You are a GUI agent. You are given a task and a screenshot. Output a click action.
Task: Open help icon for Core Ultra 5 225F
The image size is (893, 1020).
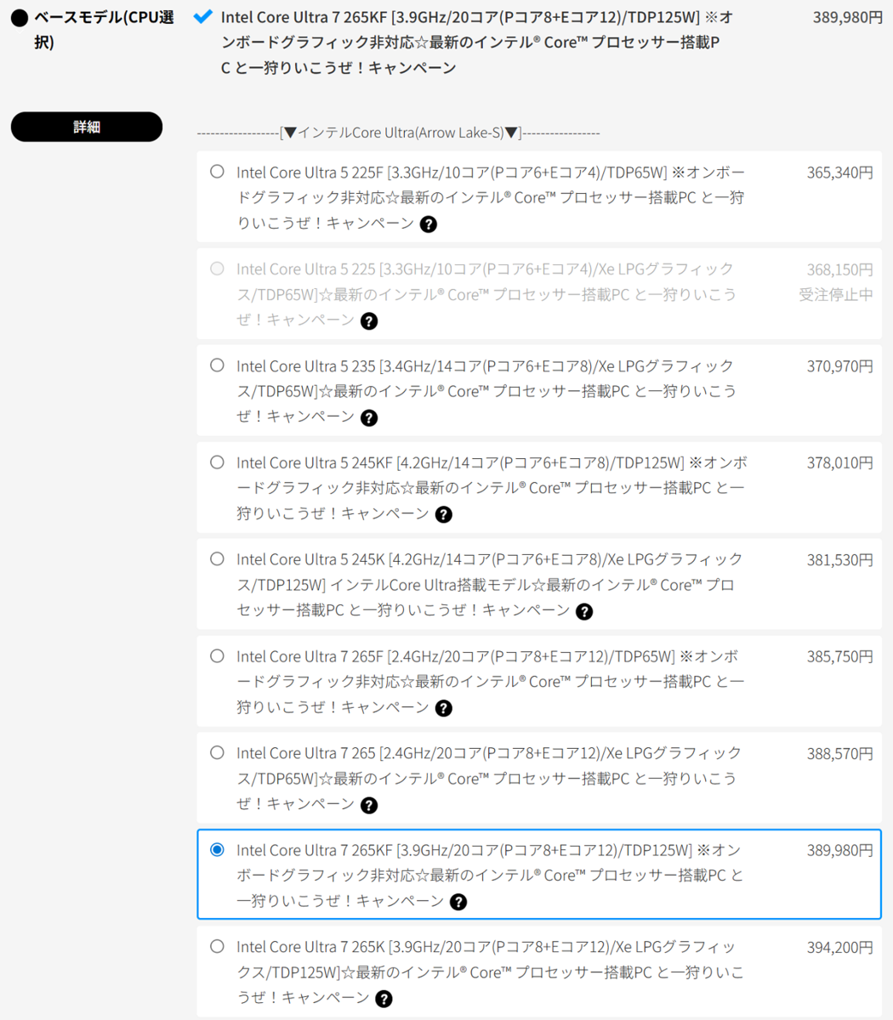pos(429,224)
